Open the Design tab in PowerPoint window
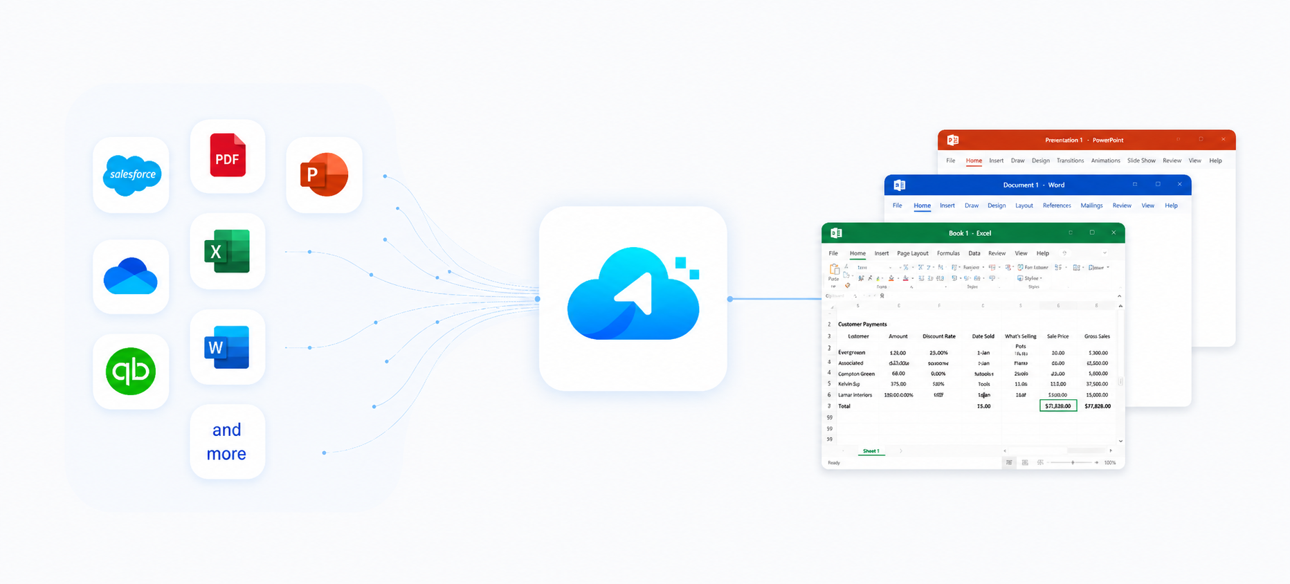Image resolution: width=1290 pixels, height=584 pixels. tap(1041, 161)
